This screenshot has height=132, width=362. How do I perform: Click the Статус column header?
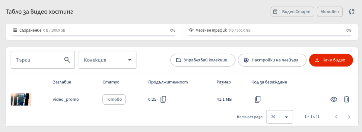coord(111,82)
